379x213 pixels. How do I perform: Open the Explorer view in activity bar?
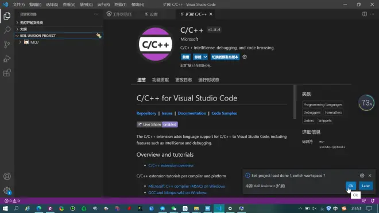pos(7,16)
